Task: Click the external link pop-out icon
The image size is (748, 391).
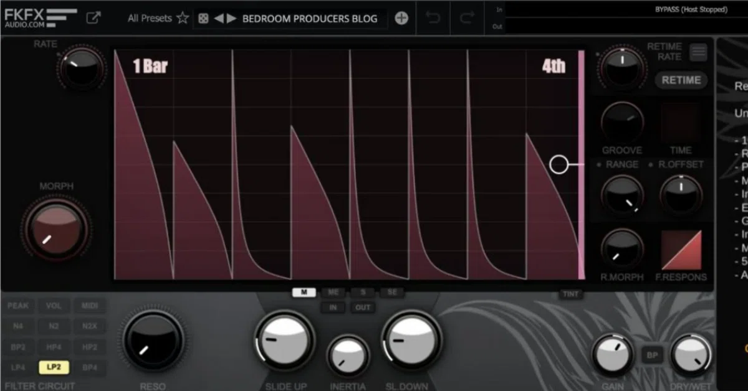Action: [x=93, y=17]
